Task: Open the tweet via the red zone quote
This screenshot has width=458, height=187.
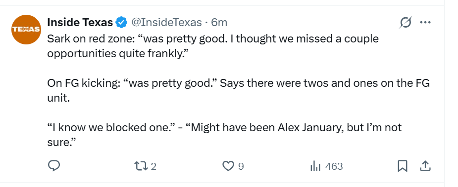Action: point(213,46)
